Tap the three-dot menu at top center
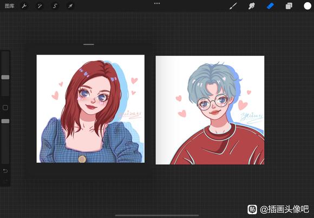Viewport: 314px width, 218px height. (157, 3)
